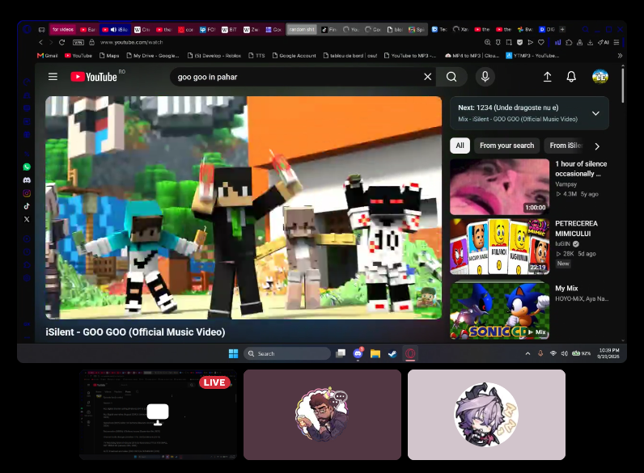Image resolution: width=644 pixels, height=473 pixels.
Task: Open ad blocker shield icon
Action: (x=519, y=42)
